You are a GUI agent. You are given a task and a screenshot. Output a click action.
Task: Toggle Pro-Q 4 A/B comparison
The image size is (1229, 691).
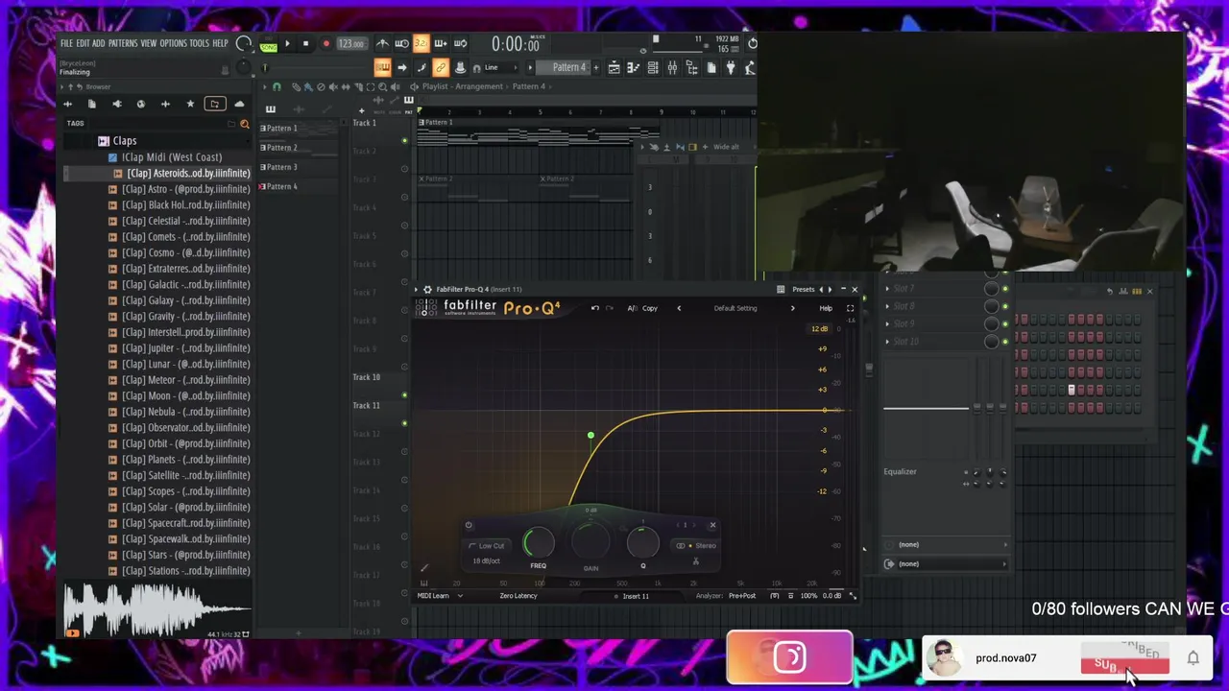click(x=632, y=308)
